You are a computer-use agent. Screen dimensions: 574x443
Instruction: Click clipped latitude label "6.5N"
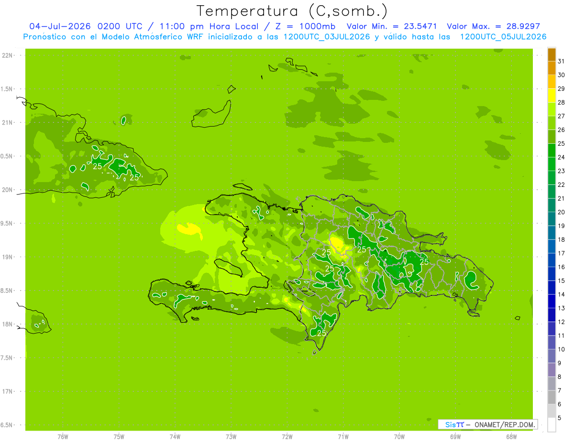pos(7,425)
